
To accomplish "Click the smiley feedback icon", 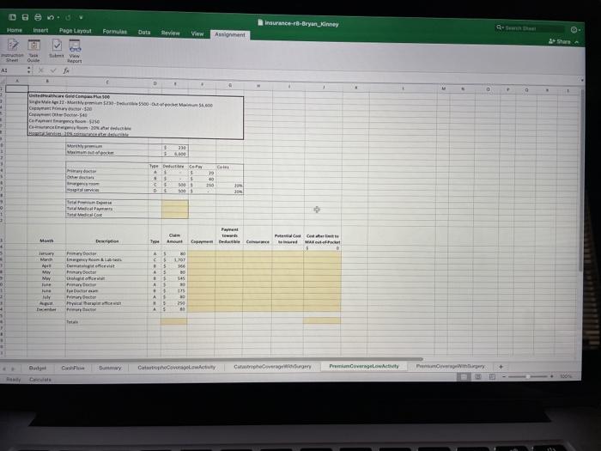I will [x=574, y=29].
